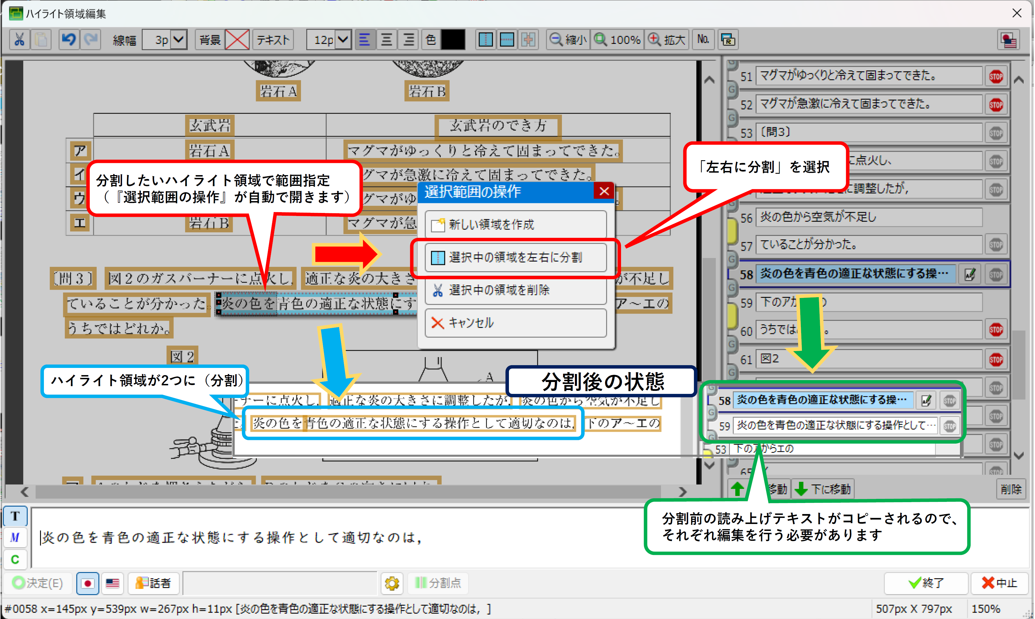The image size is (1035, 619).
Task: Click the 拡大 zoom-in button
Action: pos(667,39)
